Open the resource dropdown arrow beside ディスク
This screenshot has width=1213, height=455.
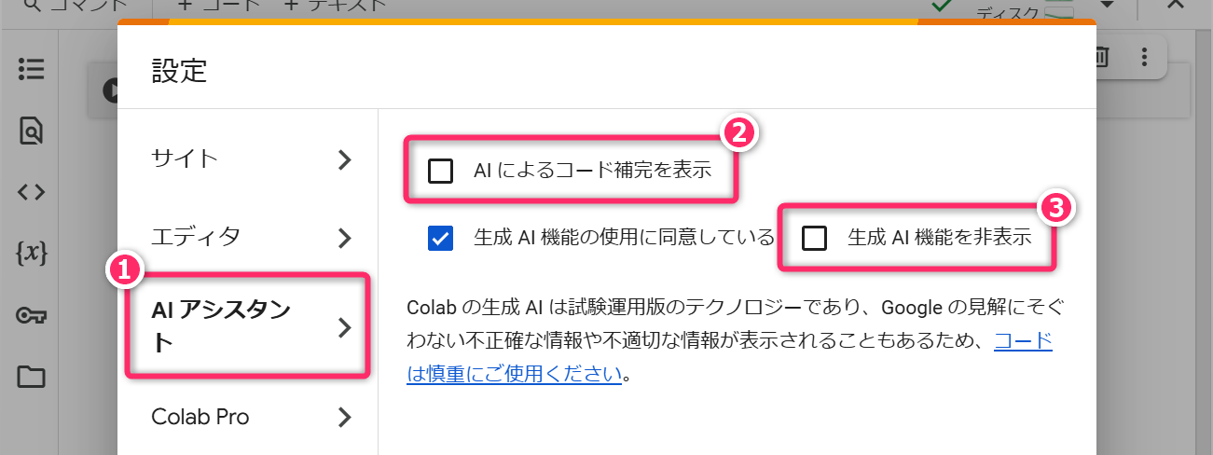pos(1107,5)
